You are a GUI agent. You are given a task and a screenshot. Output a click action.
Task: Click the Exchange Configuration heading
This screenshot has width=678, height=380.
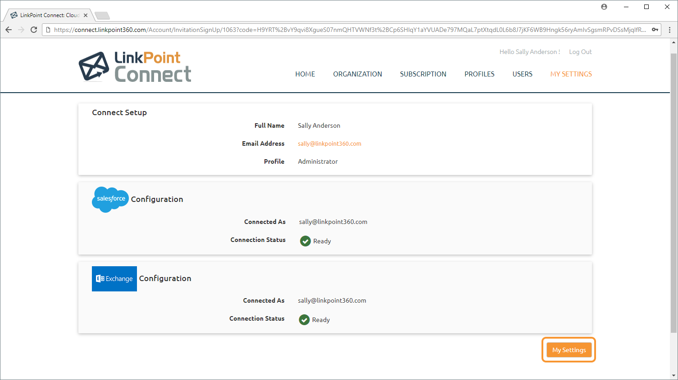click(x=165, y=278)
